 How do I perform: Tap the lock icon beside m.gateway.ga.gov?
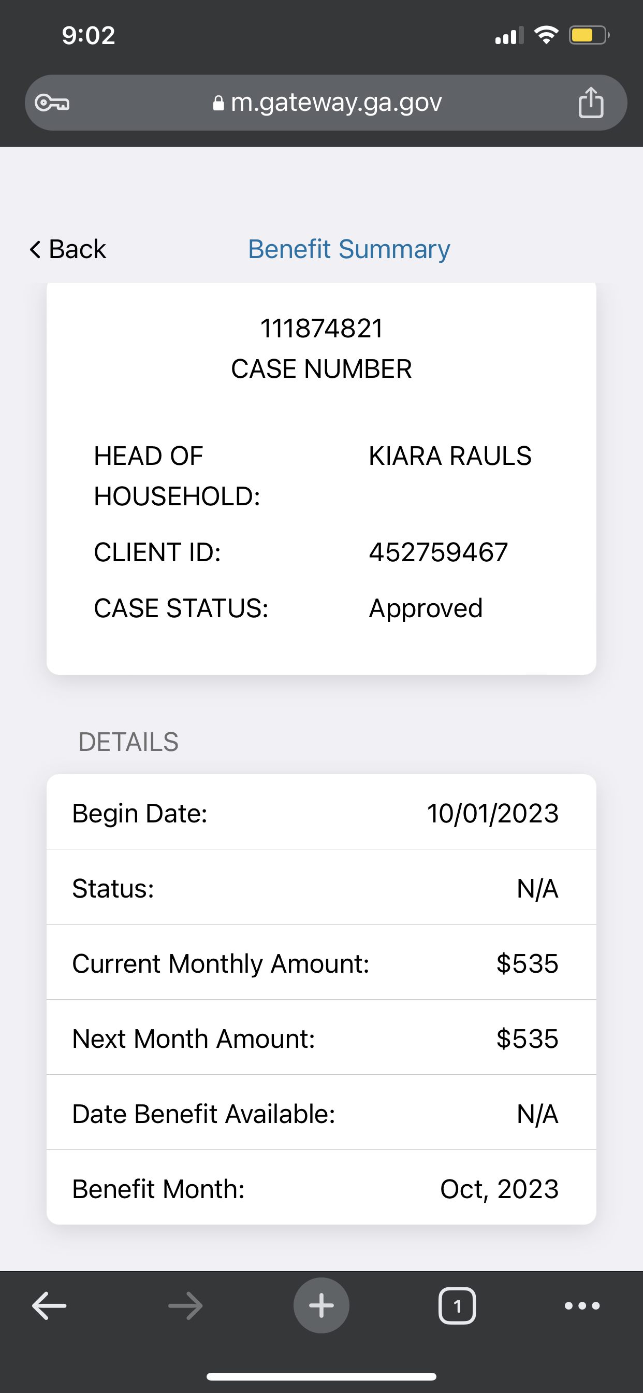point(218,103)
